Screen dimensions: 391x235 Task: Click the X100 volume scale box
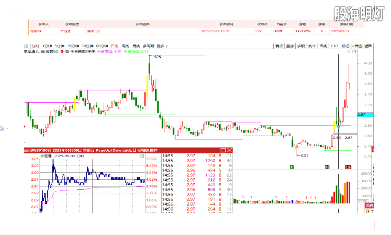click(x=363, y=201)
